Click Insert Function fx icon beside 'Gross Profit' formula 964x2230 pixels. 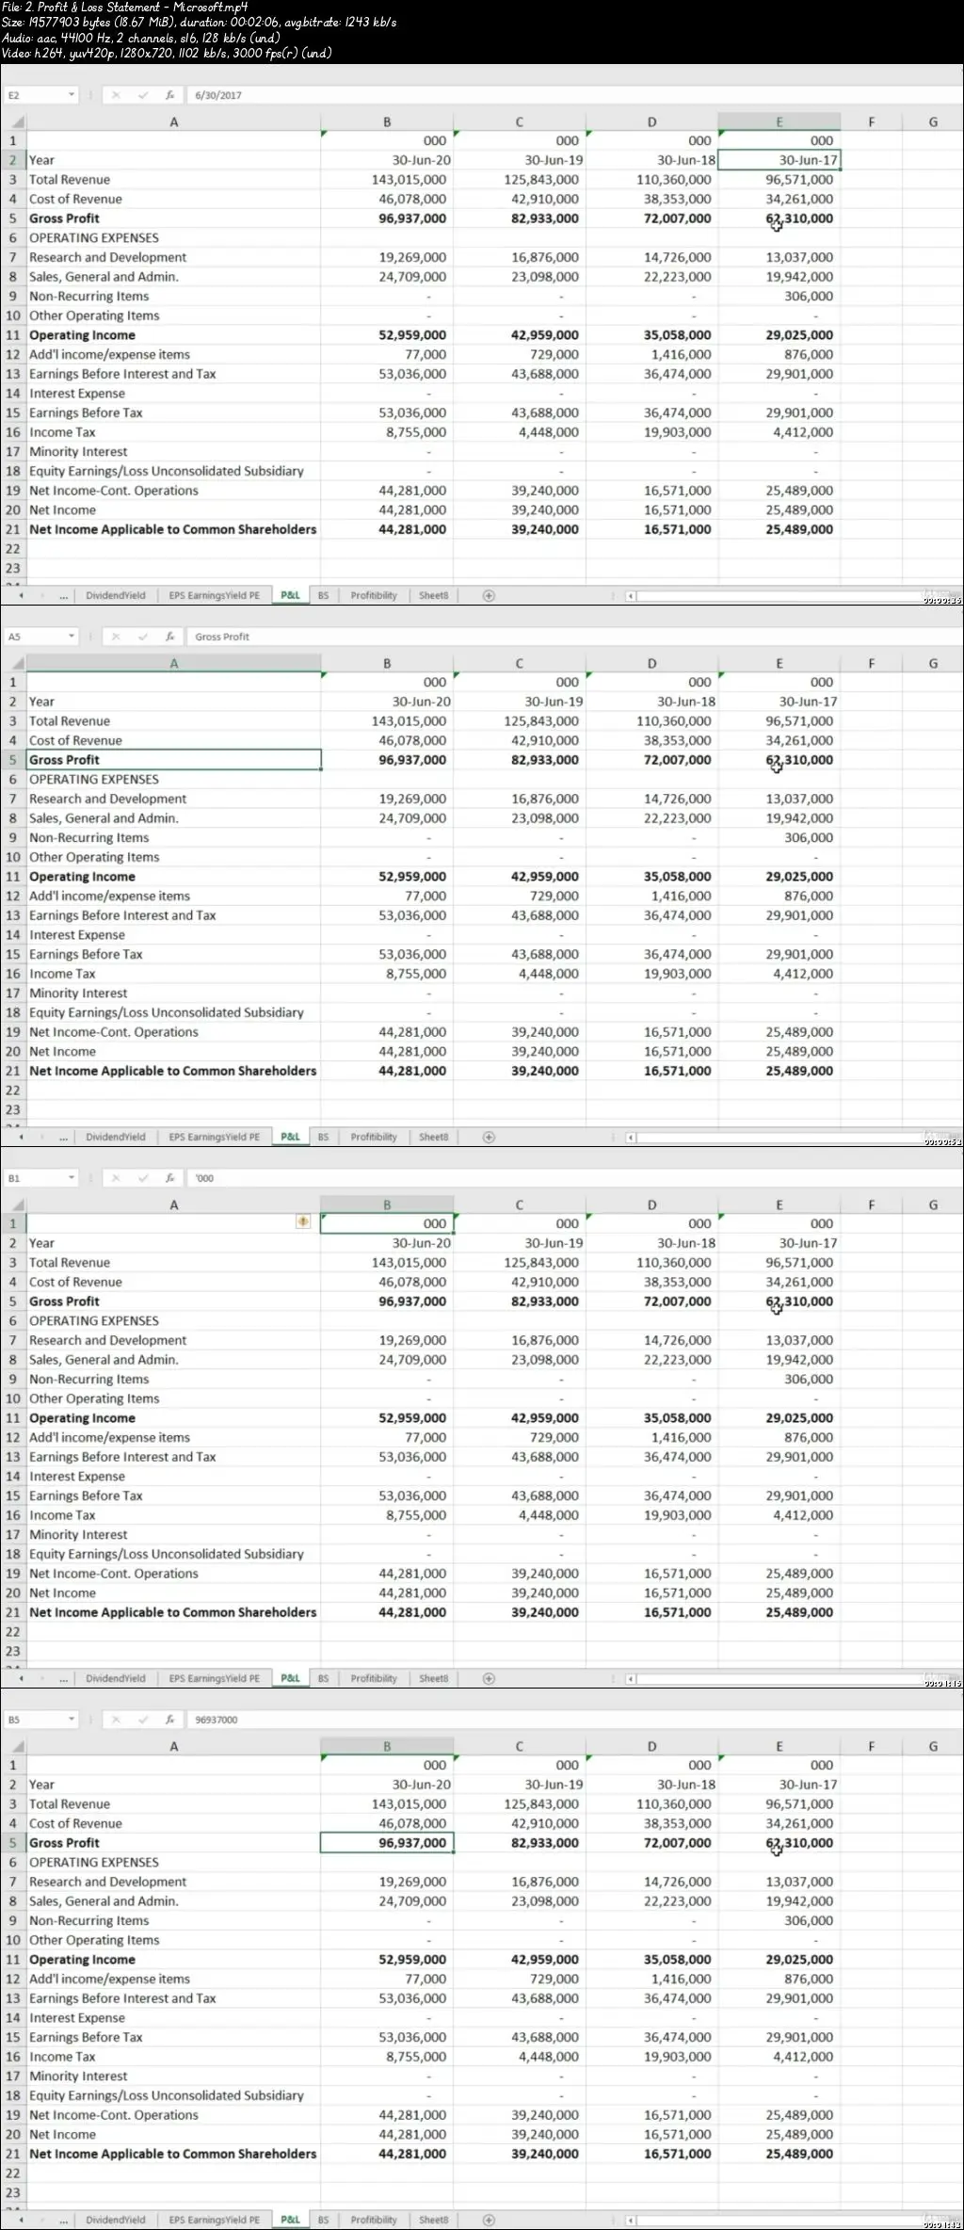coord(169,637)
